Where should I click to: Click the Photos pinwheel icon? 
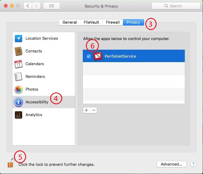(19, 89)
